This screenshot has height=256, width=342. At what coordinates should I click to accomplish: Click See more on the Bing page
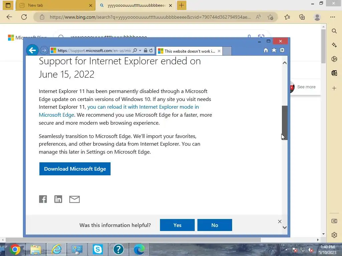306,87
